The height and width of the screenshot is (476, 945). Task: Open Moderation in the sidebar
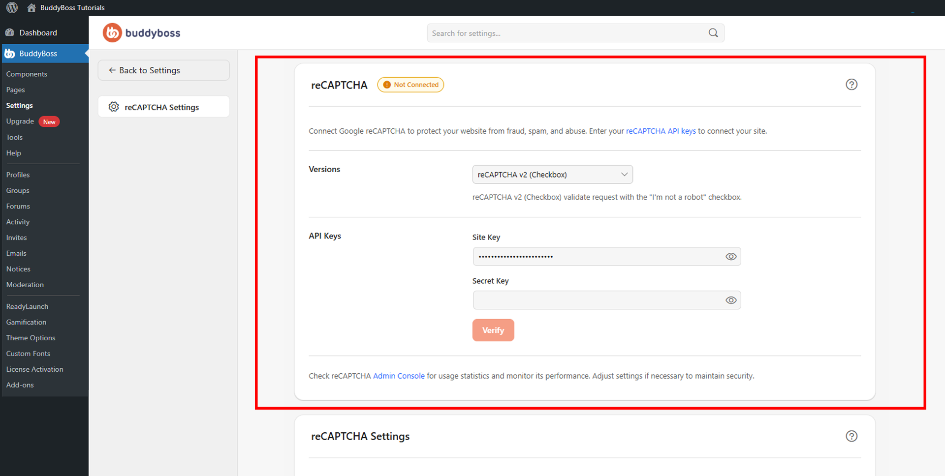click(25, 285)
